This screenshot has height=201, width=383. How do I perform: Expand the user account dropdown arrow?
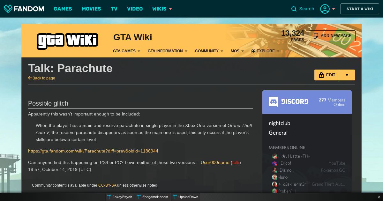334,9
